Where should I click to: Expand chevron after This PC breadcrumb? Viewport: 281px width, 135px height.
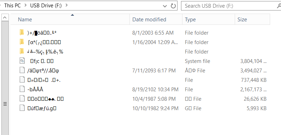(x=26, y=6)
